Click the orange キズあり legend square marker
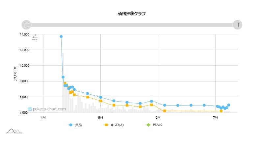 point(106,125)
